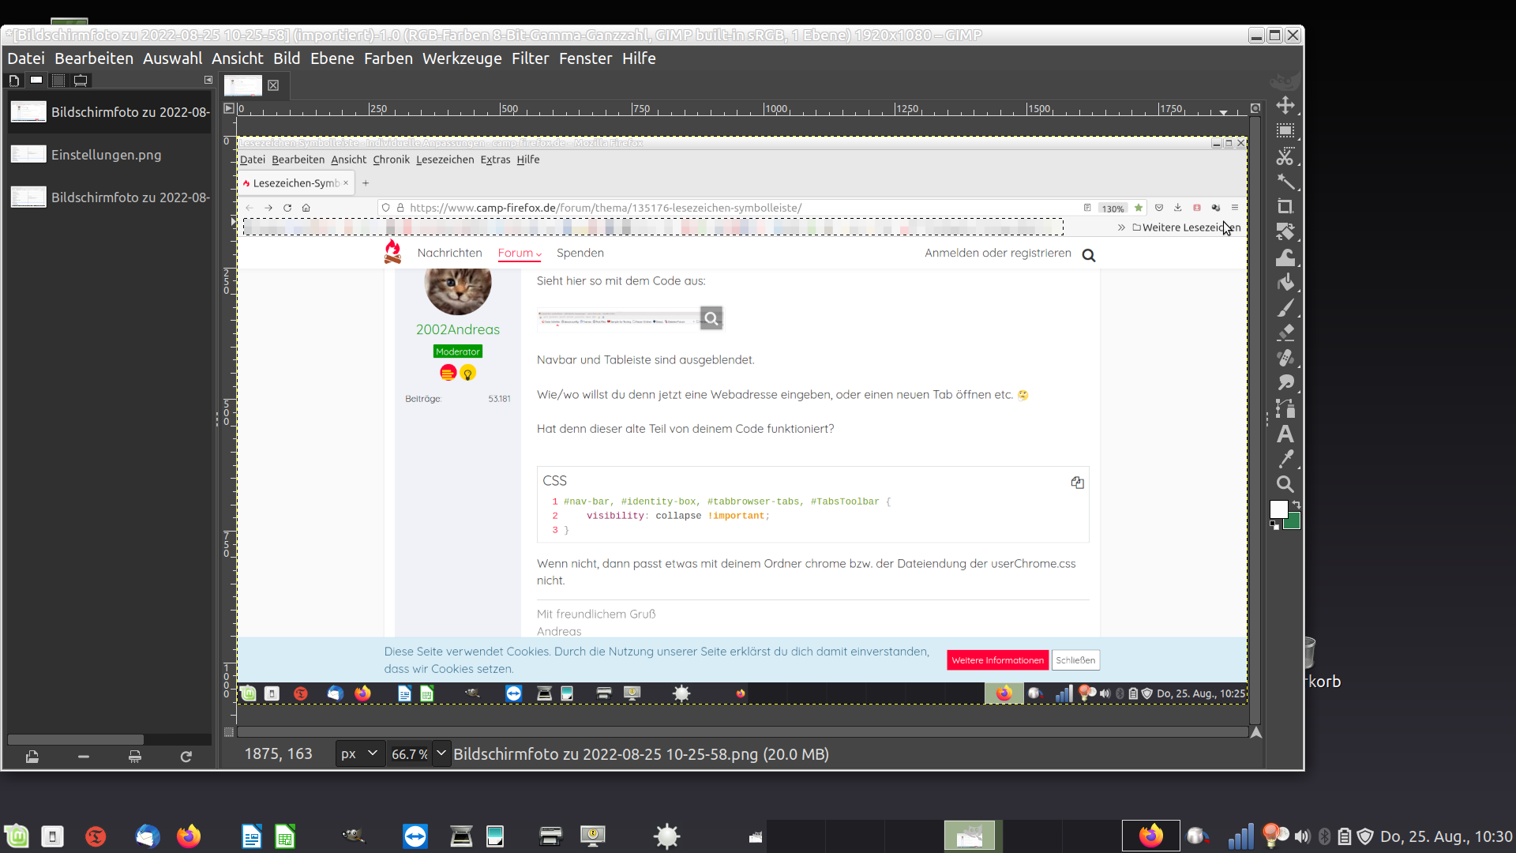The height and width of the screenshot is (853, 1516).
Task: Select the Scissors select tool
Action: (x=1285, y=156)
